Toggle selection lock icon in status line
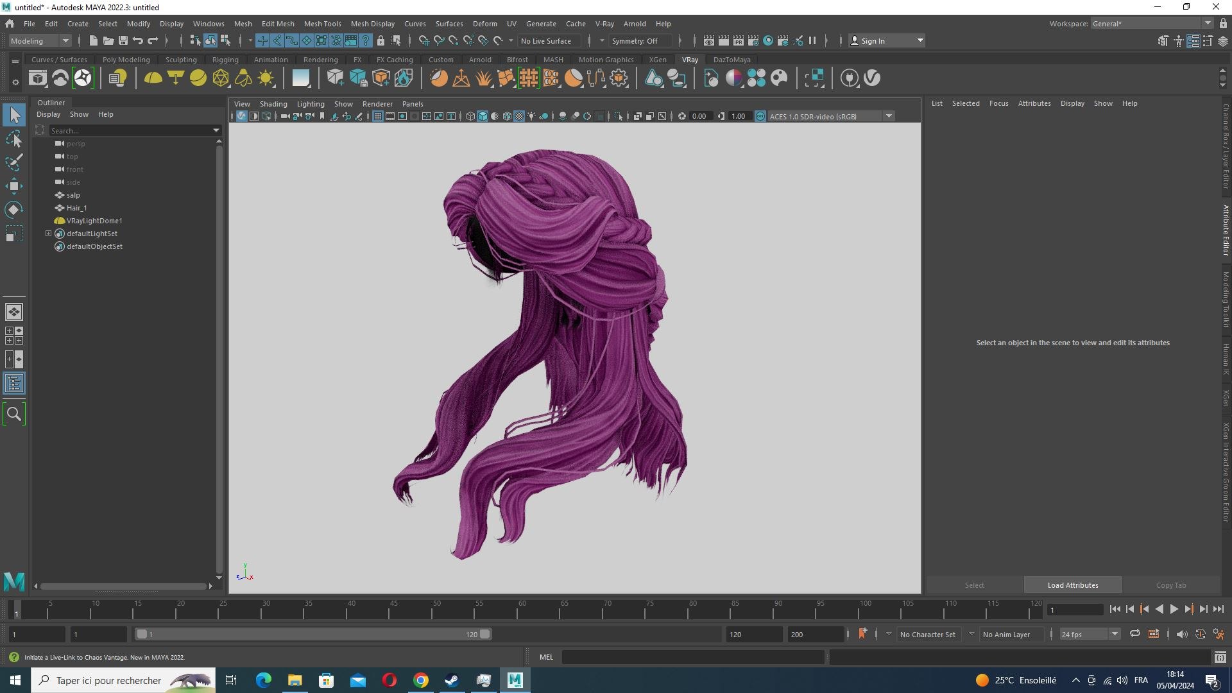Image resolution: width=1232 pixels, height=693 pixels. click(x=381, y=40)
